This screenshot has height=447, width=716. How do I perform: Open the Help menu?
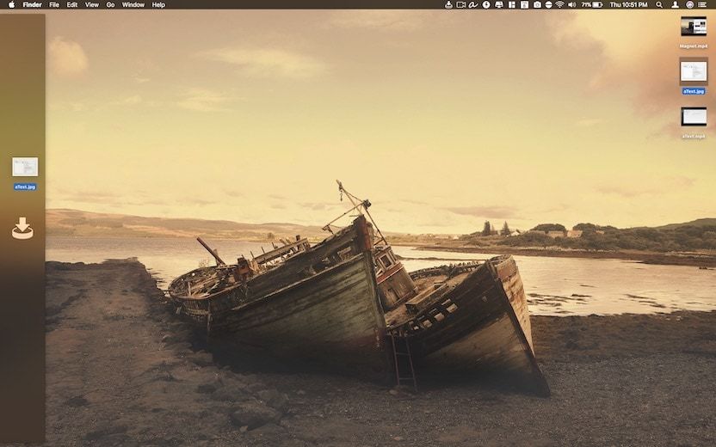(158, 4)
